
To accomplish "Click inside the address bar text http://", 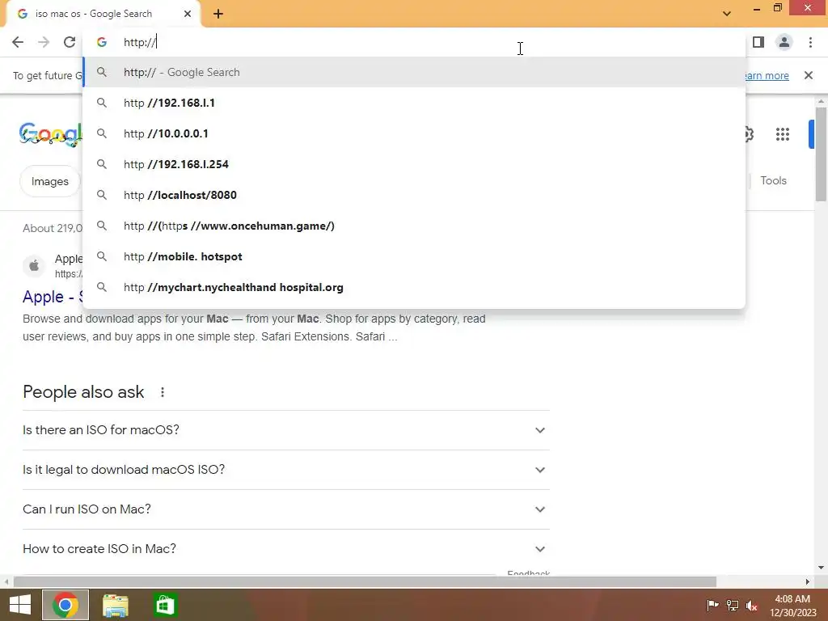I will pos(139,42).
